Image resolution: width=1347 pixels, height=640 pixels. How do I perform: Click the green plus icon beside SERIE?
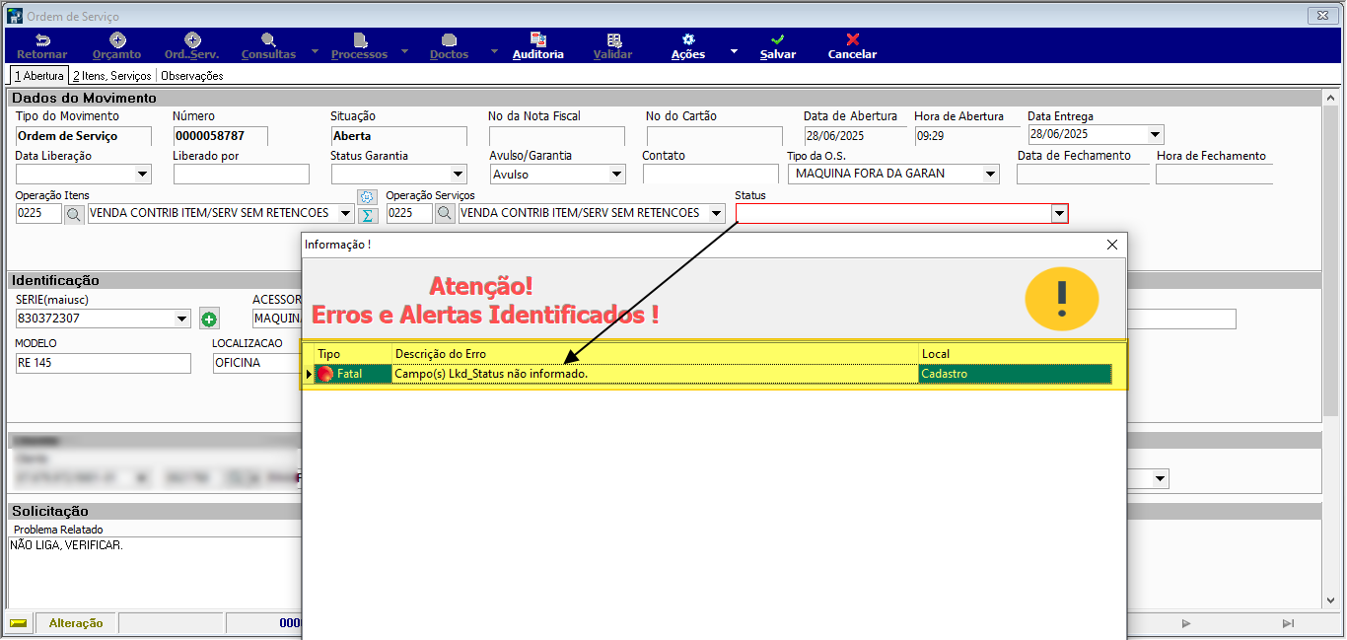point(209,319)
